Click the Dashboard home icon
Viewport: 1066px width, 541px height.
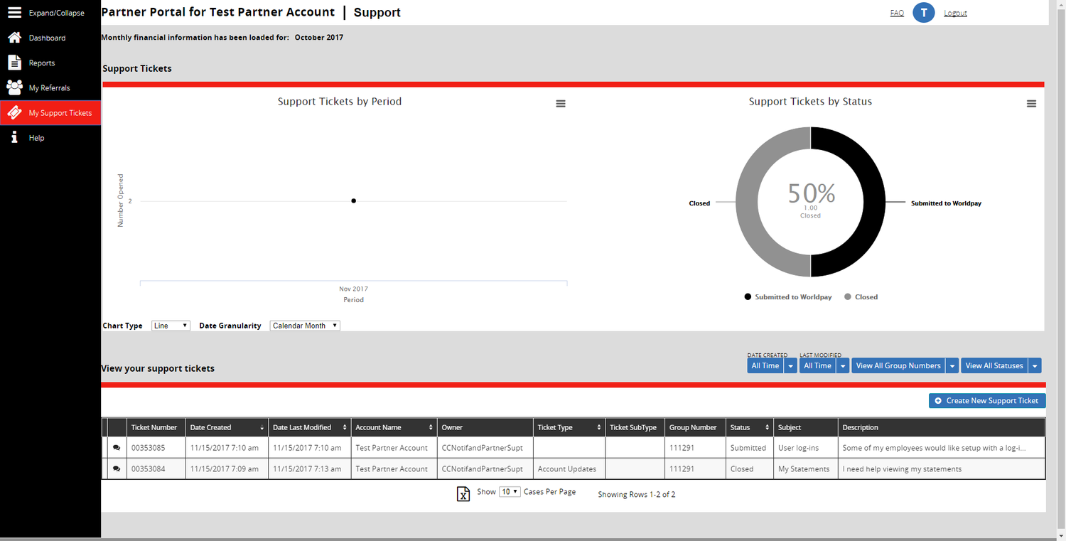click(14, 38)
